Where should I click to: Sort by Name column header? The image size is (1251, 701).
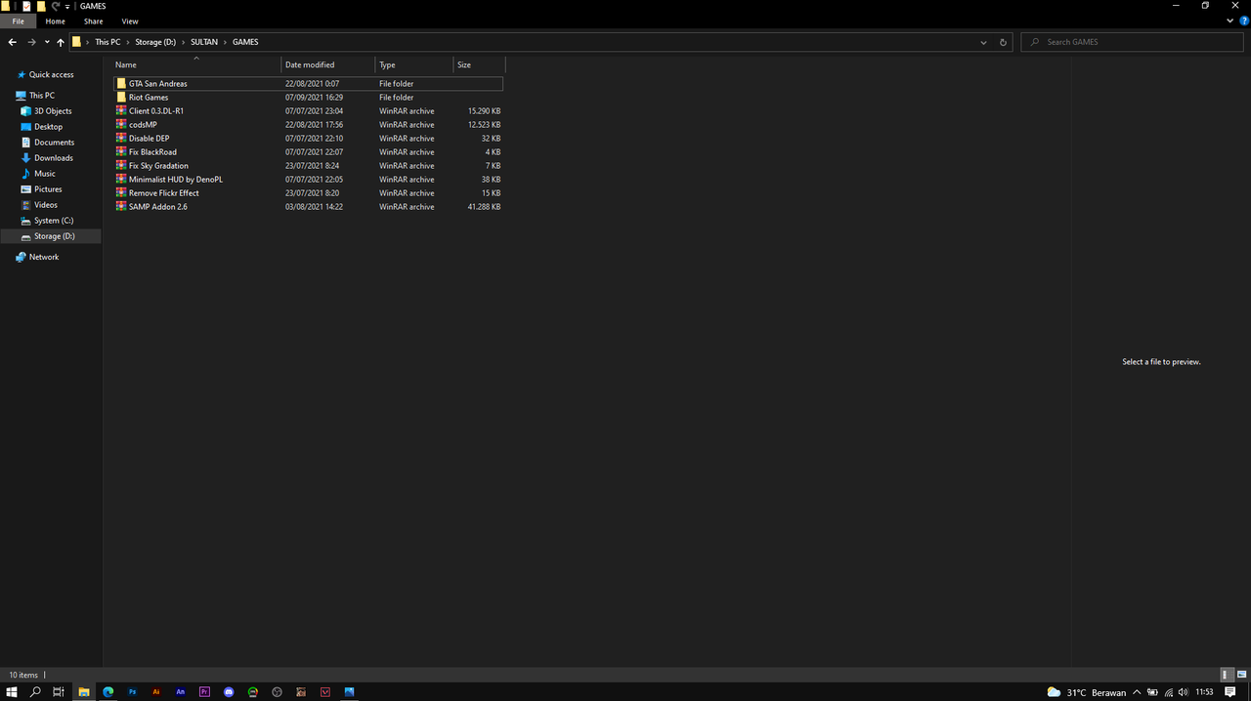coord(195,64)
